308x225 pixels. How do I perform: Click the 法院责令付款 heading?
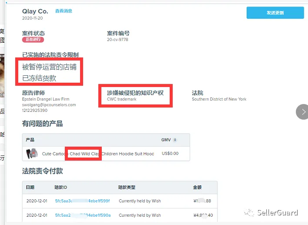(43, 171)
